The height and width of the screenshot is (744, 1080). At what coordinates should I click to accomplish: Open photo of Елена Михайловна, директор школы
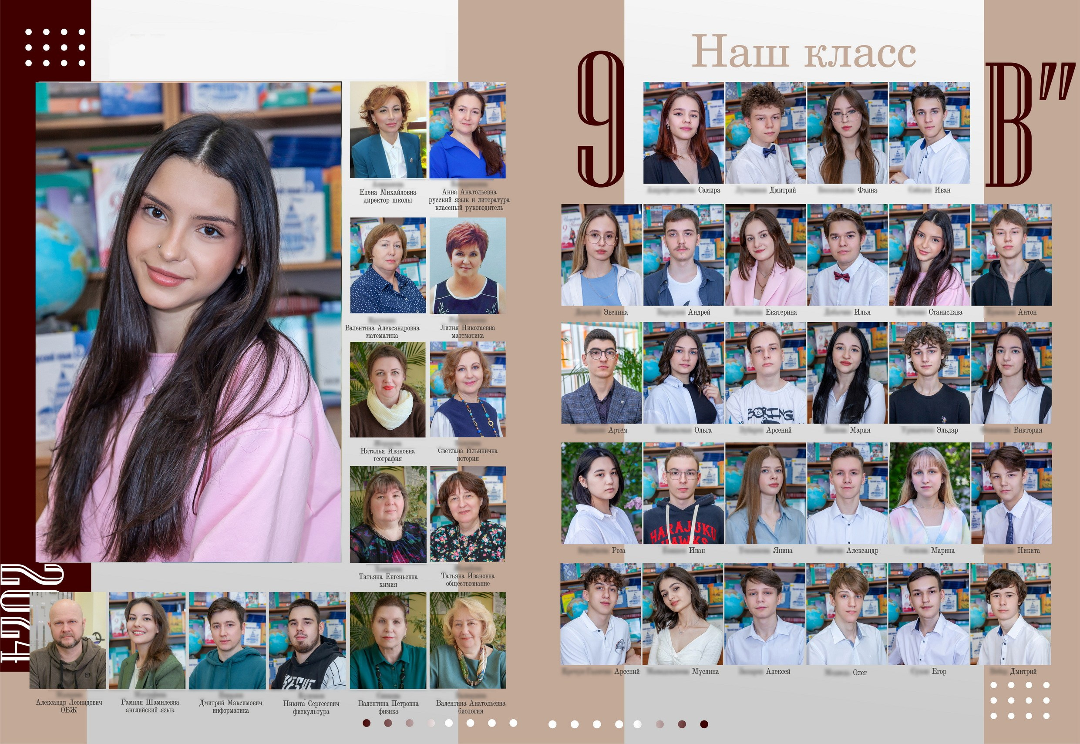388,130
